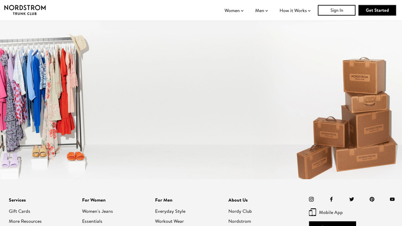This screenshot has width=402, height=226.
Task: Expand the Men dropdown menu
Action: 261,11
